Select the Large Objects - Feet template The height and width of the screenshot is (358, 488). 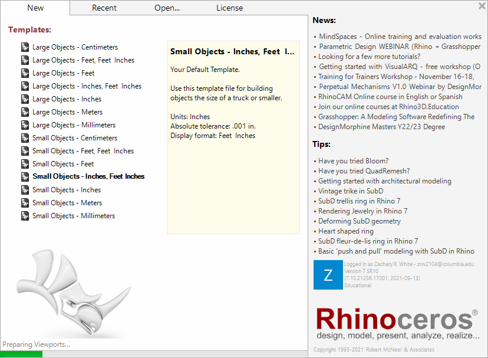click(63, 73)
